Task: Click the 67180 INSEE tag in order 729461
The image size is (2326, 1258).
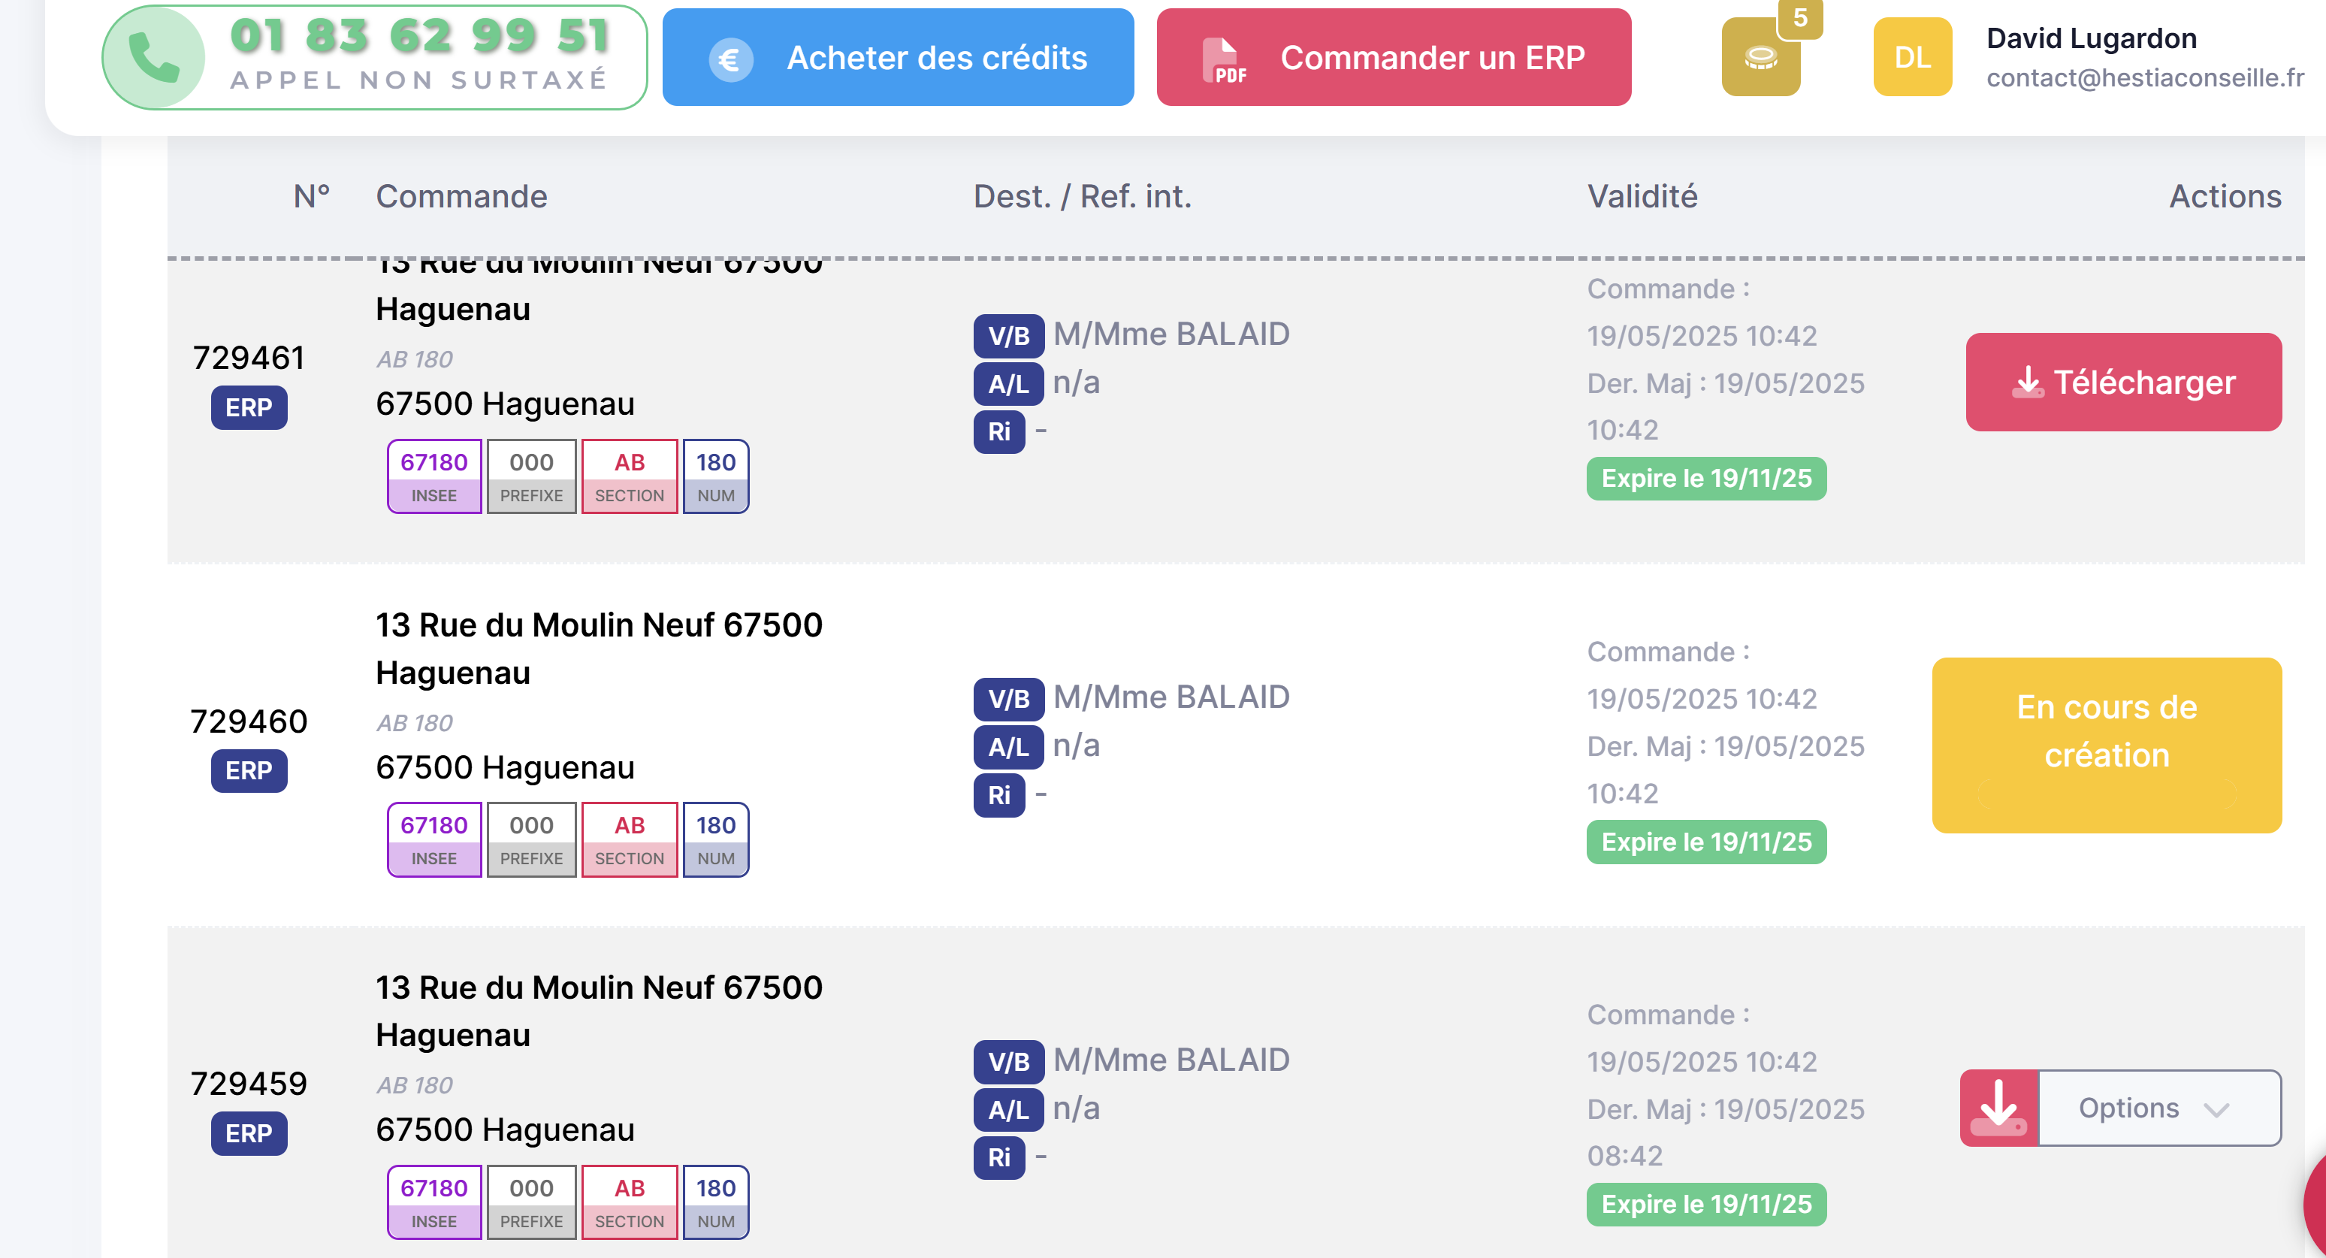Action: [433, 476]
